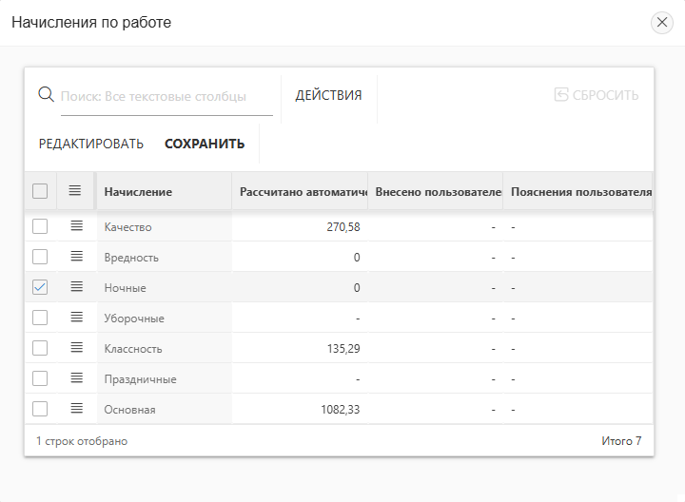Open row menu icon for Вредность
The height and width of the screenshot is (502, 685).
pos(76,257)
